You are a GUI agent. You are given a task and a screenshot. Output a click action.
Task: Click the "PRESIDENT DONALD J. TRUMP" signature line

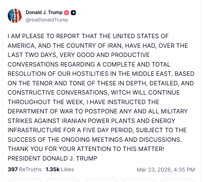tap(52, 158)
